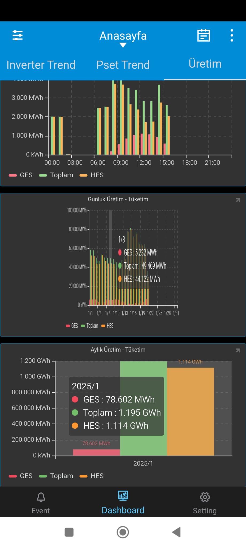Screen dimensions: 246x547
Task: Open the three-dot overflow menu
Action: coord(232,35)
